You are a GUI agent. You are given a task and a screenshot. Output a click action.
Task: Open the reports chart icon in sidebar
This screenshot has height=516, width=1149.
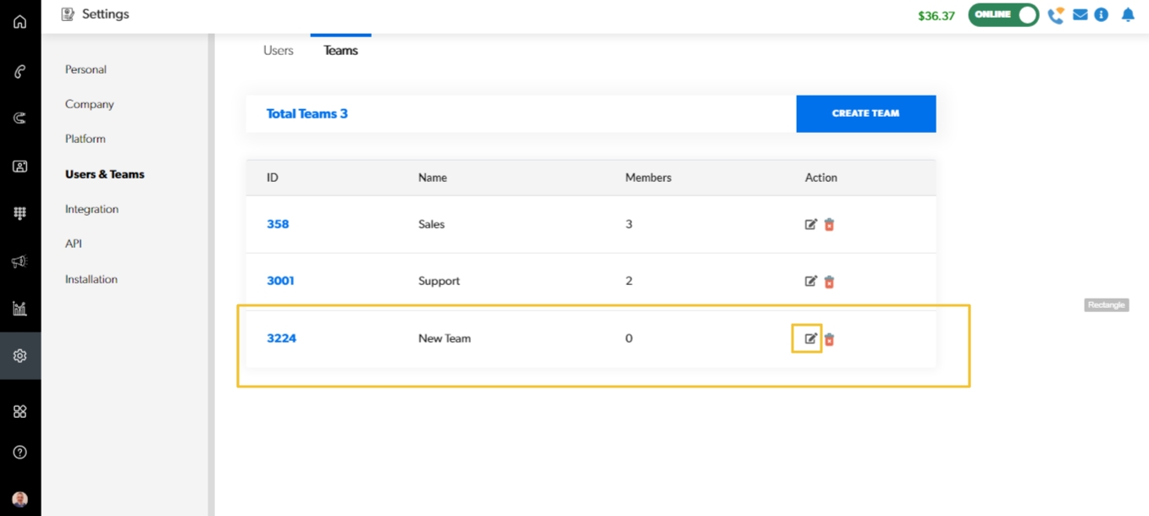19,309
